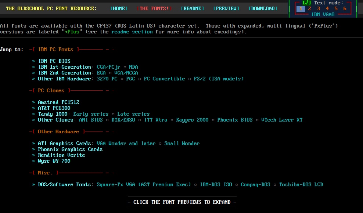The height and width of the screenshot is (213, 363).
Task: Select text mode 1
Action: point(301,8)
